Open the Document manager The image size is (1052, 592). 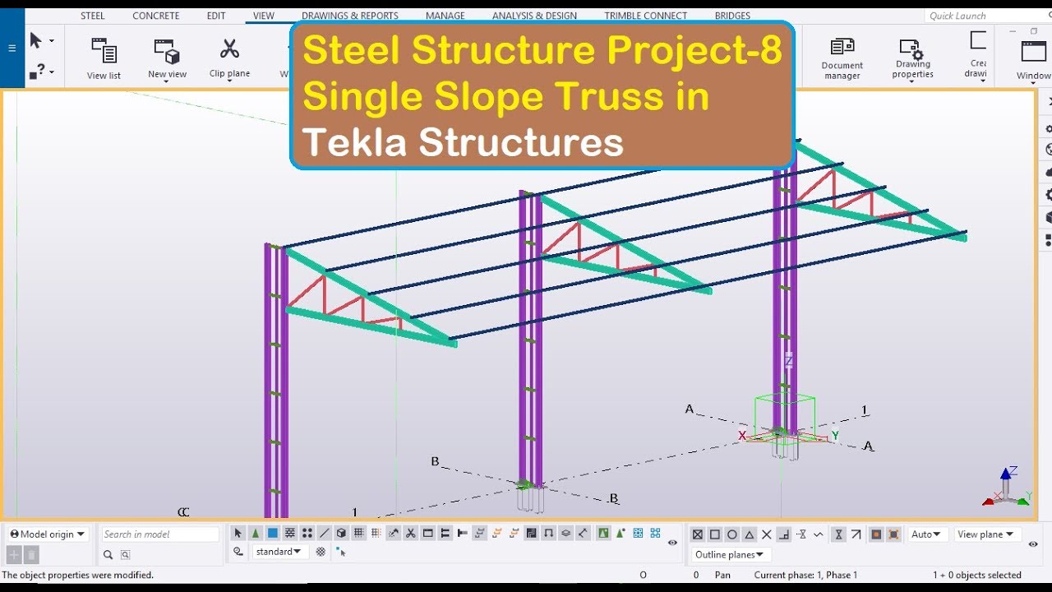click(x=842, y=58)
